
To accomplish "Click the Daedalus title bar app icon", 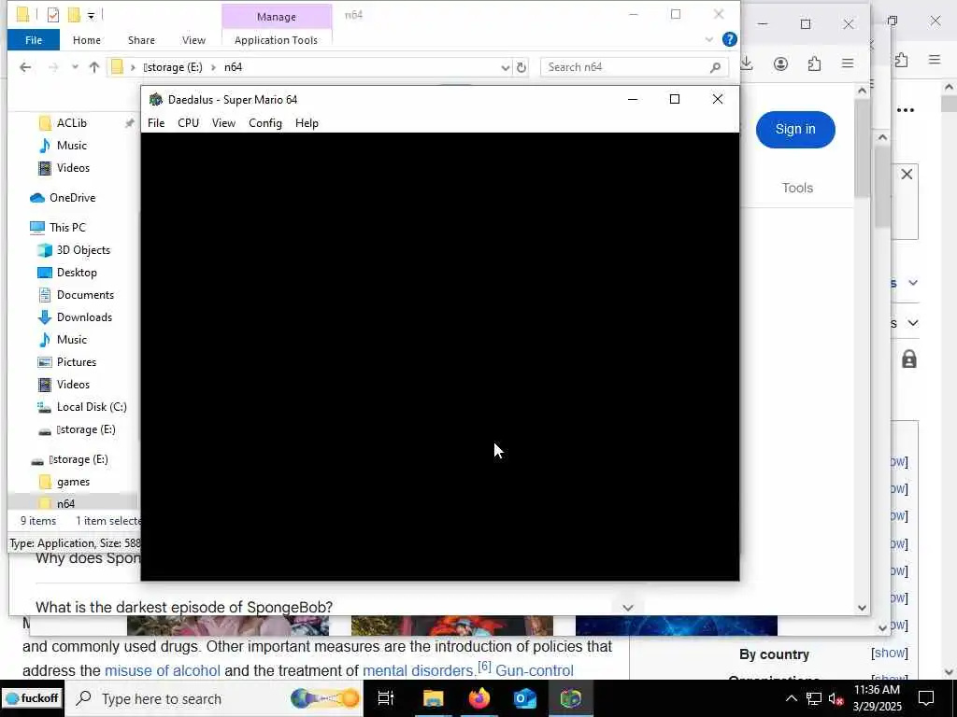I will click(x=156, y=99).
